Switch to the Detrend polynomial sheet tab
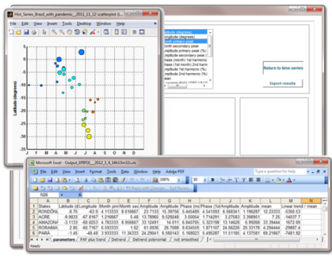The width and height of the screenshot is (332, 270). (149, 240)
